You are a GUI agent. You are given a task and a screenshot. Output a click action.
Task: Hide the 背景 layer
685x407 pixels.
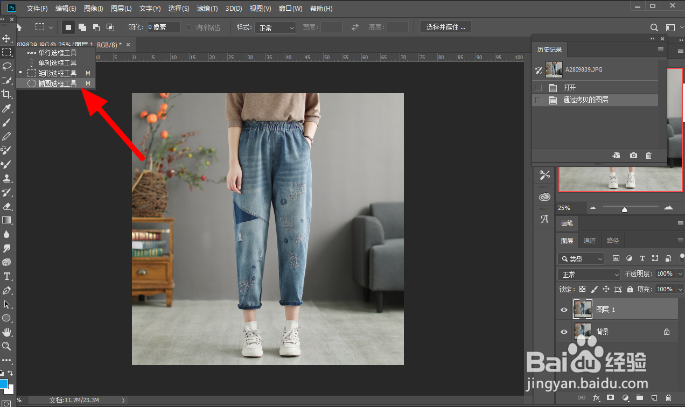pyautogui.click(x=564, y=332)
